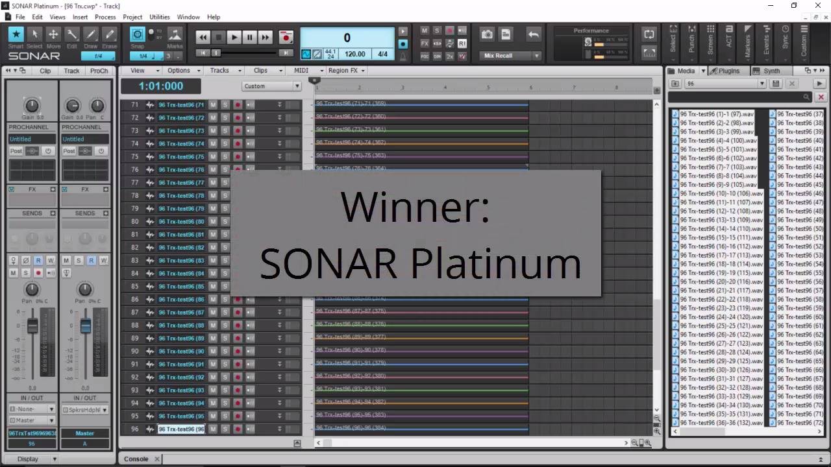
Task: Arm the transport Record button
Action: click(x=286, y=38)
